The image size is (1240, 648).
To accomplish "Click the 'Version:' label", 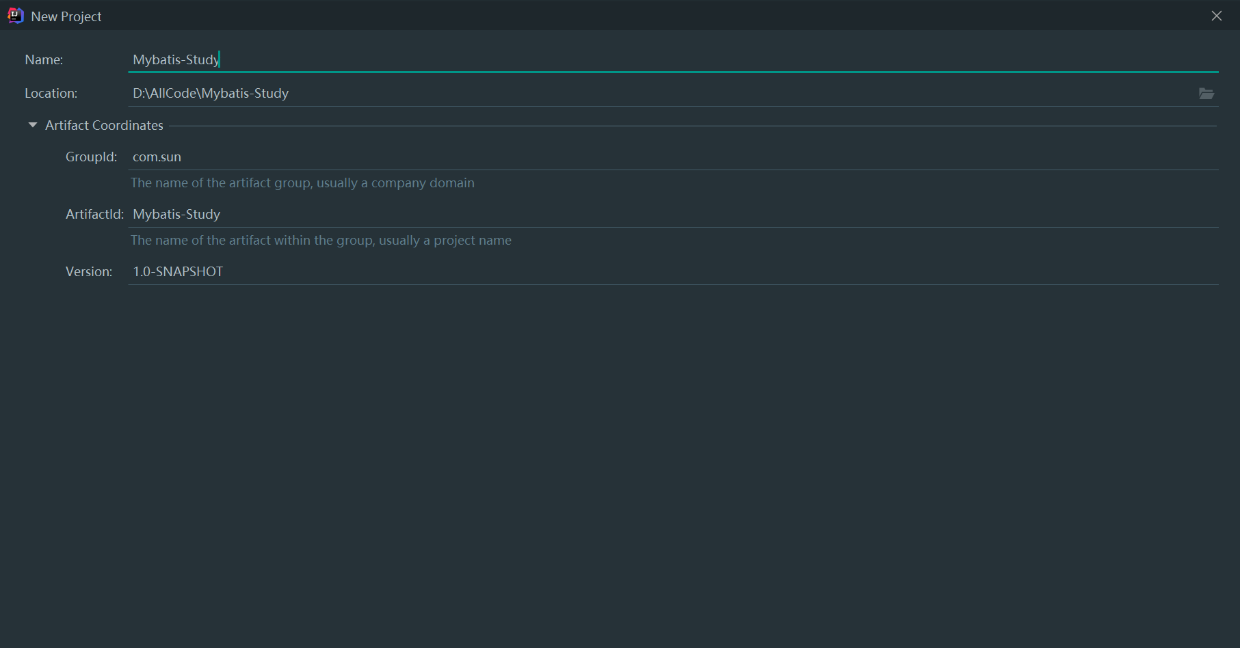I will (89, 271).
